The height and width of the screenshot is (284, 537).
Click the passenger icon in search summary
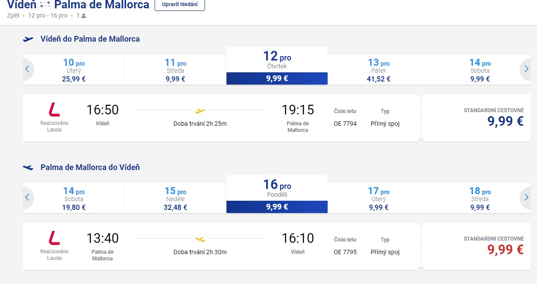(x=84, y=16)
